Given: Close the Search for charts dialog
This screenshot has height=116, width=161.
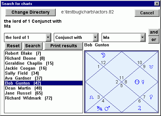Looking at the screenshot, I should point(157,4).
